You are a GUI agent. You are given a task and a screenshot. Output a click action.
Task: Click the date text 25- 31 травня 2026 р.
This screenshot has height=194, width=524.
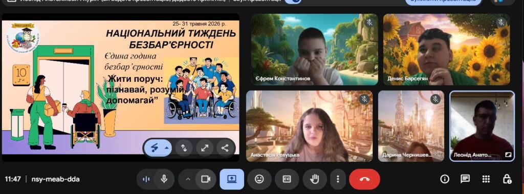pyautogui.click(x=199, y=24)
